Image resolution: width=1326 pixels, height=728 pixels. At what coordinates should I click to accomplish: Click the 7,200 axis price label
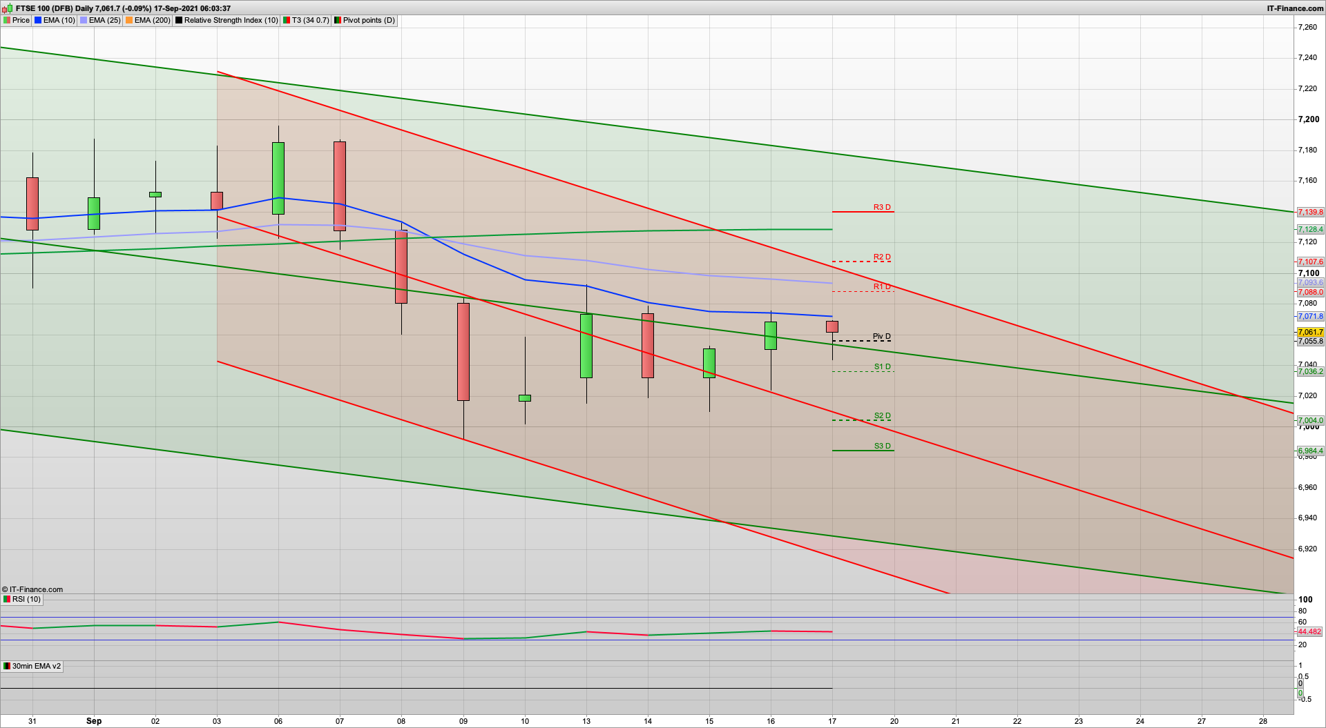click(1309, 119)
